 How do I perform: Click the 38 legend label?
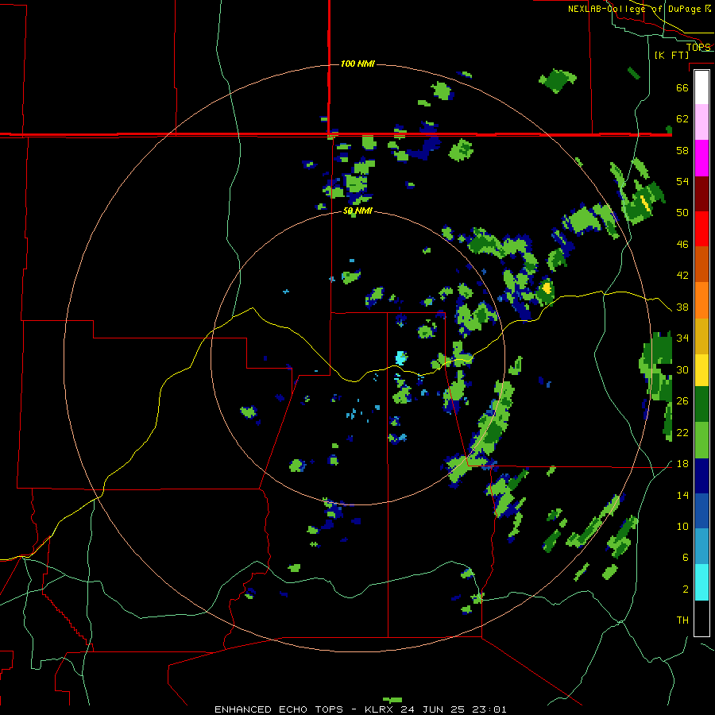tap(682, 307)
